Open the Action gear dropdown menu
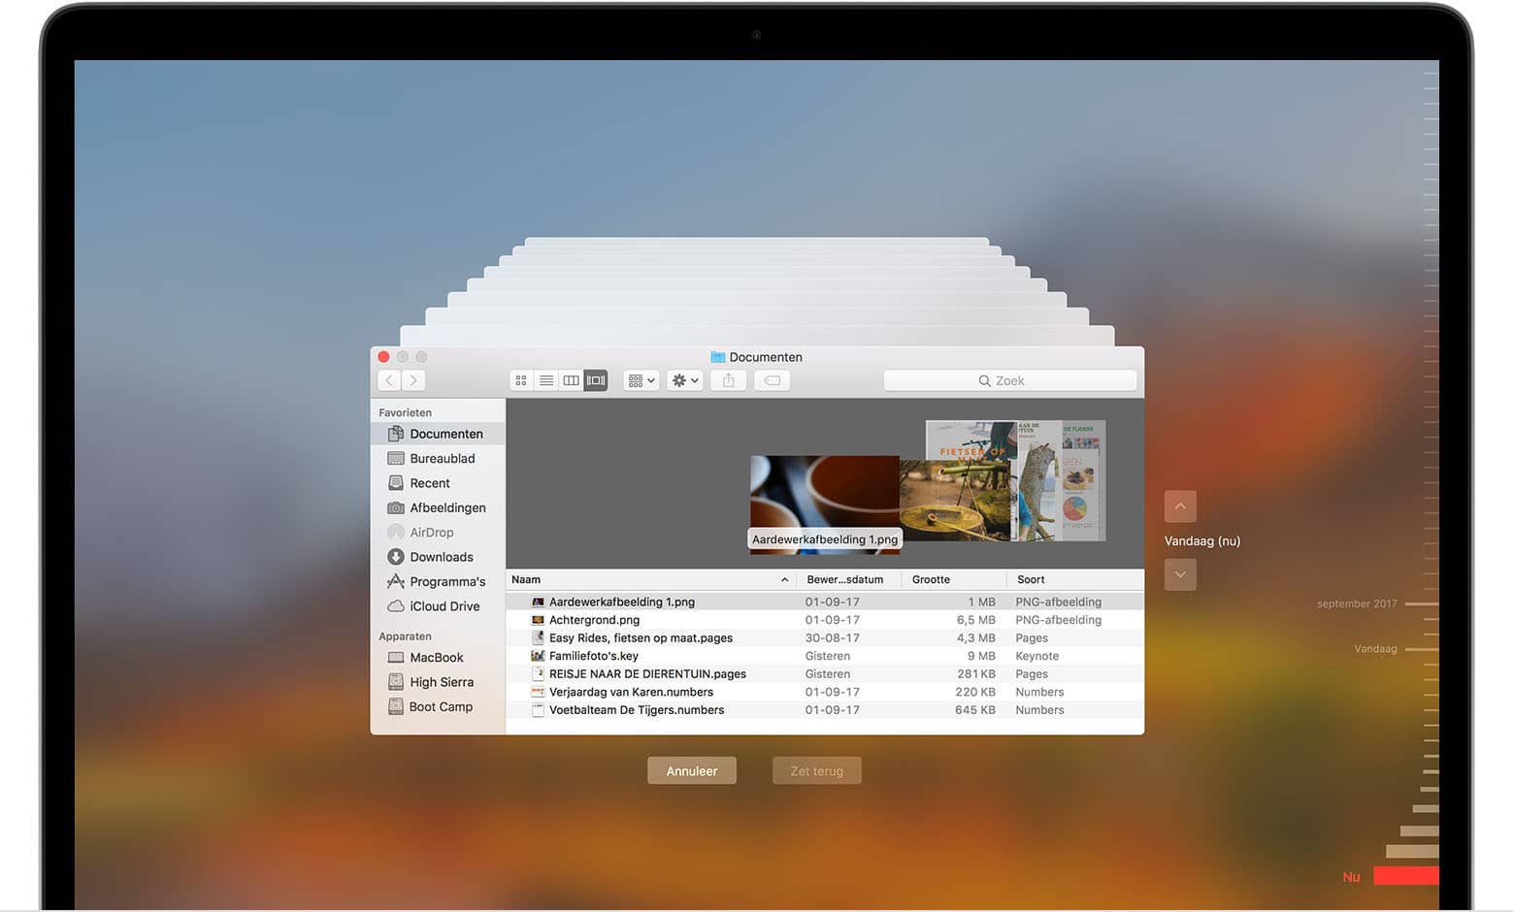Viewport: 1514px width, 912px height. [x=684, y=381]
